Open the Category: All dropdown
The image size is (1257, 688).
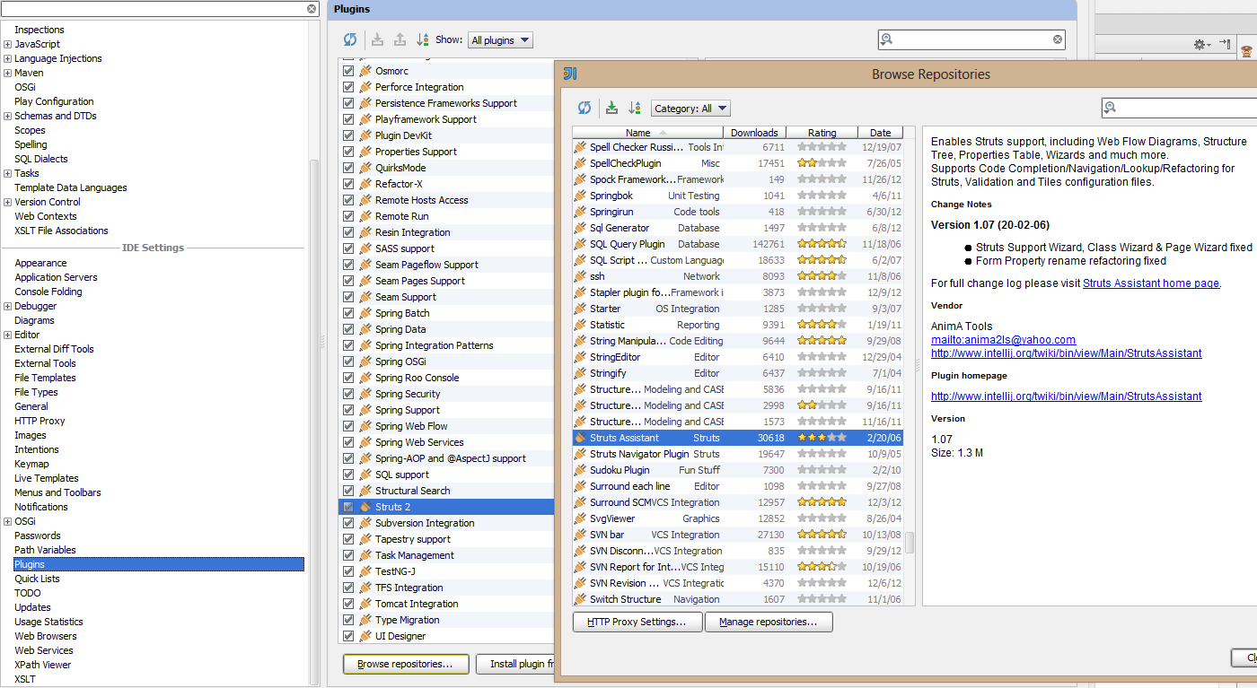pyautogui.click(x=690, y=109)
